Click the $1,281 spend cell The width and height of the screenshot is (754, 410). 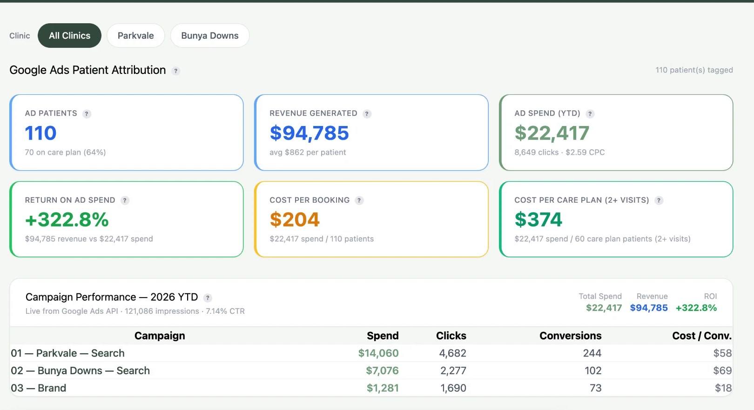383,388
